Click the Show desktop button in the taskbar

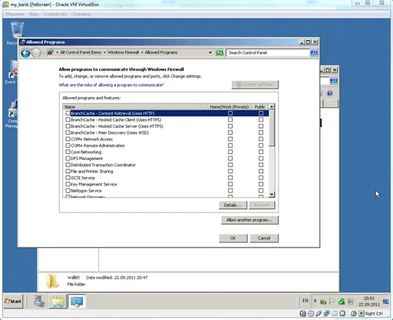tap(386, 302)
